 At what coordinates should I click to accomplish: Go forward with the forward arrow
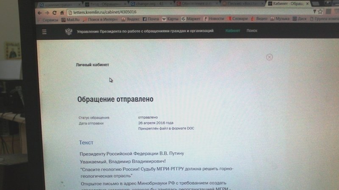coord(47,12)
